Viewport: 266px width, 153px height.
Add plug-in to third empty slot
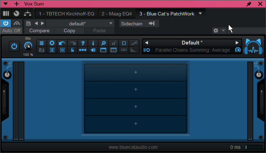tap(136, 106)
